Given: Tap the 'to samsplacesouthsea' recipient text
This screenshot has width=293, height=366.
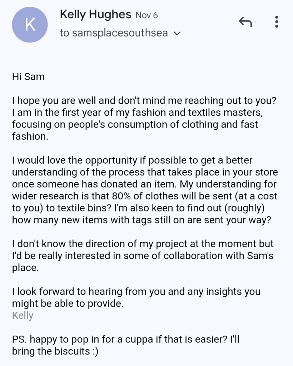Looking at the screenshot, I should [114, 33].
